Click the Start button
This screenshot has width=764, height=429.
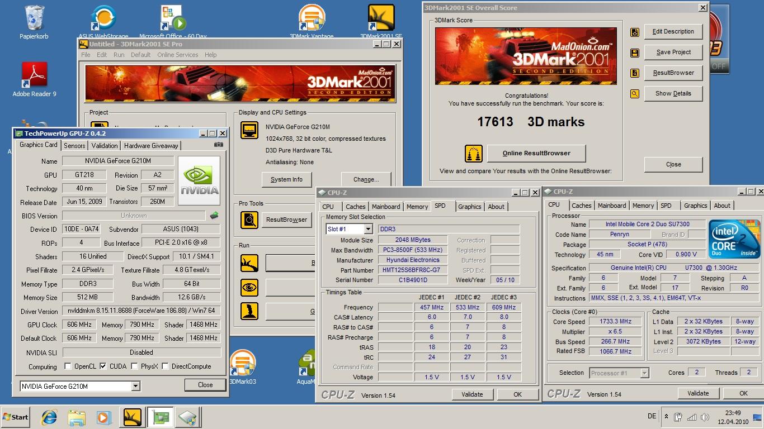pyautogui.click(x=16, y=417)
